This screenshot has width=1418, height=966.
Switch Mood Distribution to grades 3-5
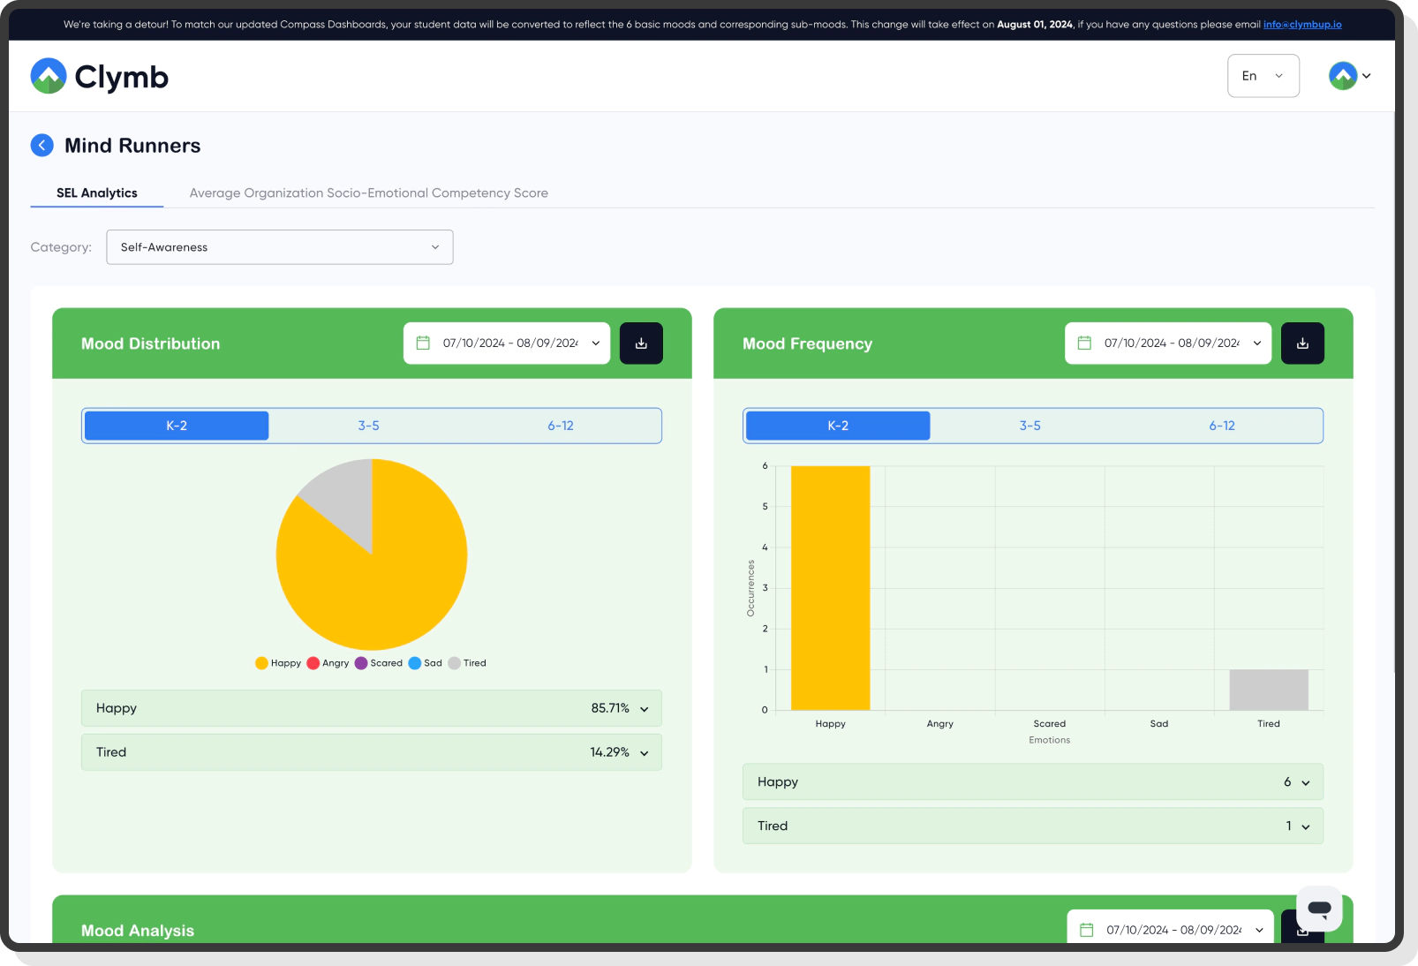point(368,426)
